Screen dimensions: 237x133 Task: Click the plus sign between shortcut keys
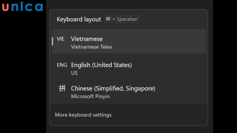(113, 20)
